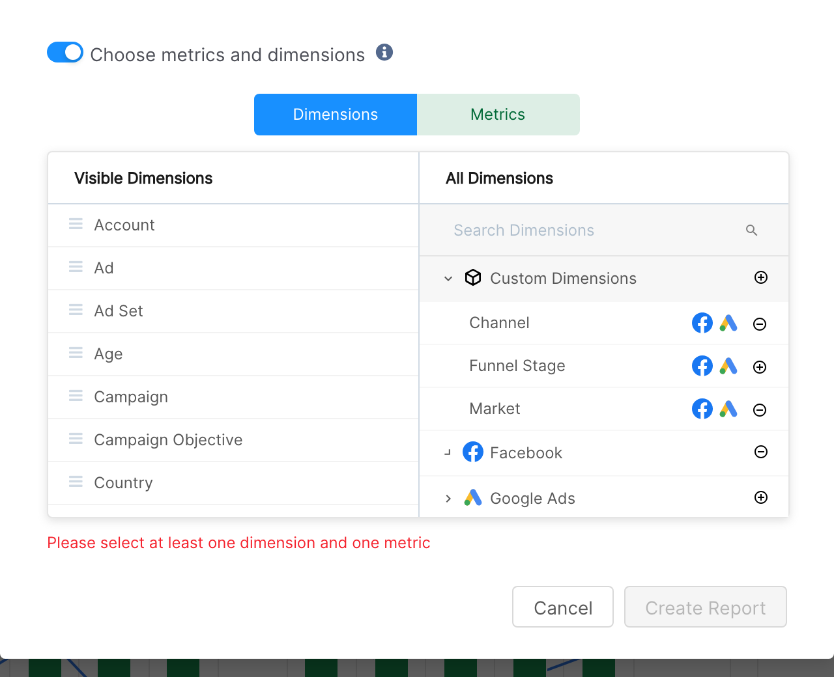Click the Market dimension label
The height and width of the screenshot is (677, 834).
(x=495, y=409)
